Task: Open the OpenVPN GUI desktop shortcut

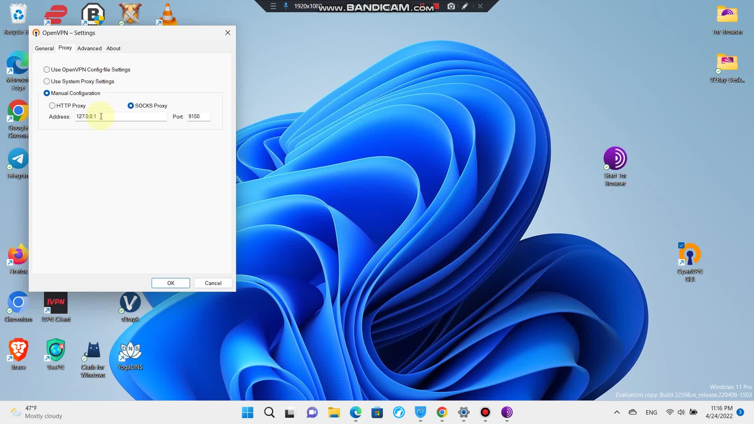Action: [x=690, y=255]
